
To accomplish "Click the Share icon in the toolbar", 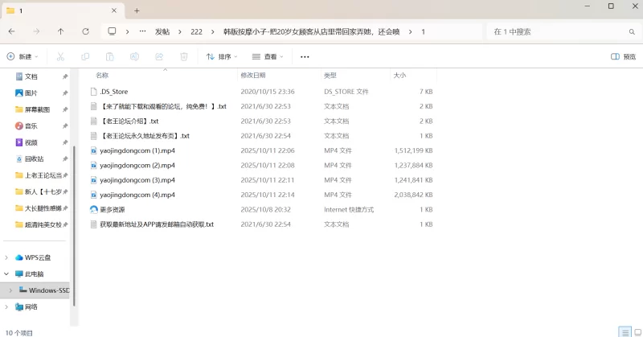I will coord(159,57).
